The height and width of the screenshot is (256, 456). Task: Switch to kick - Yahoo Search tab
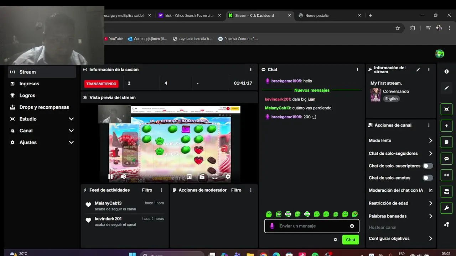point(190,16)
